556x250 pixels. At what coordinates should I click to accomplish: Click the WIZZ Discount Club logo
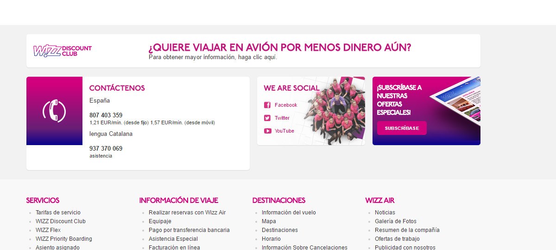click(x=63, y=51)
